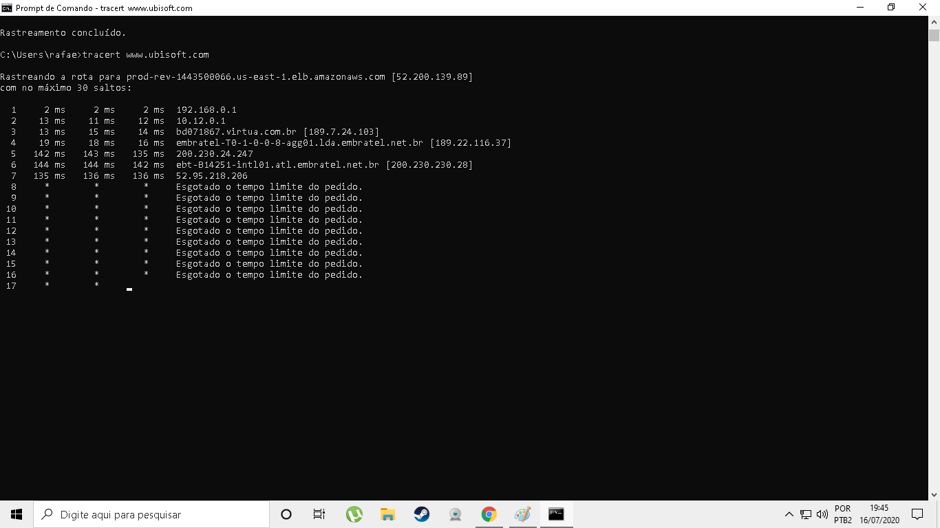This screenshot has width=940, height=528.
Task: Click the scrollbar down arrow
Action: tap(934, 494)
